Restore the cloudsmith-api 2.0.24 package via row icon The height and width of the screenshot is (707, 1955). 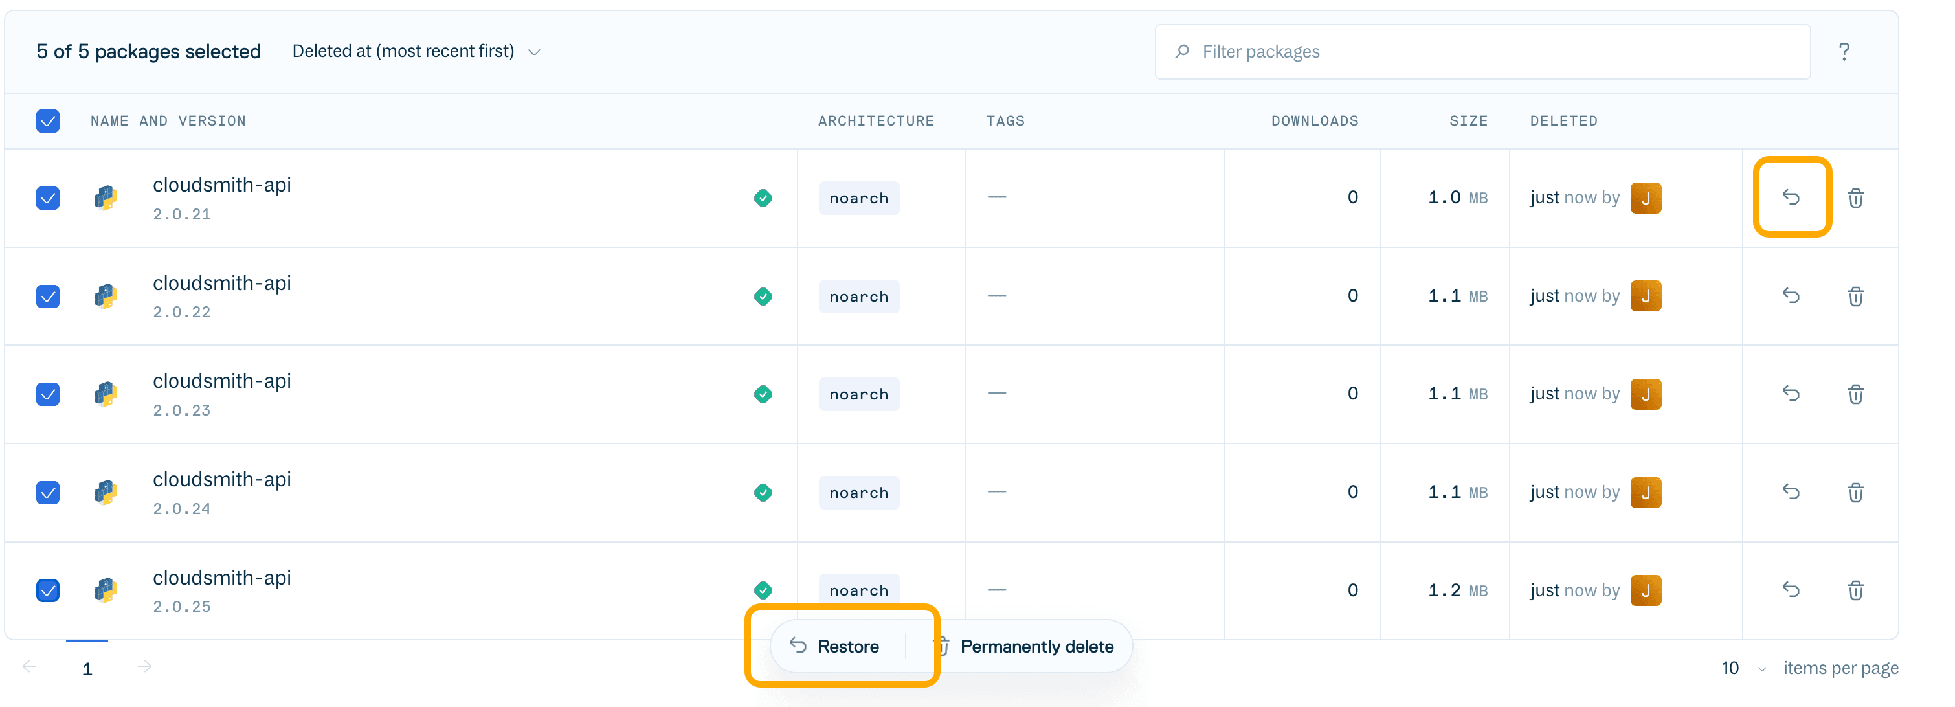click(x=1792, y=492)
